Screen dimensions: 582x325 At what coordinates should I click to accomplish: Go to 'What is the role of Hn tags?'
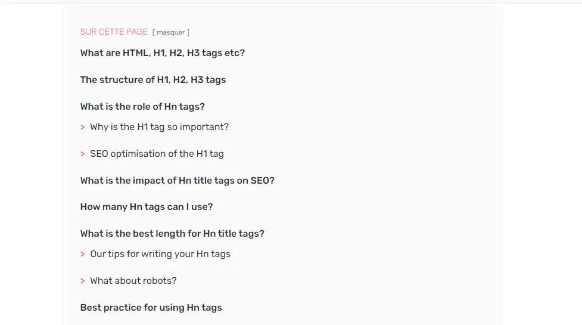[142, 107]
